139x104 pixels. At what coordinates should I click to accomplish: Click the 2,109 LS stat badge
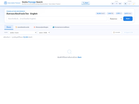tap(119, 13)
